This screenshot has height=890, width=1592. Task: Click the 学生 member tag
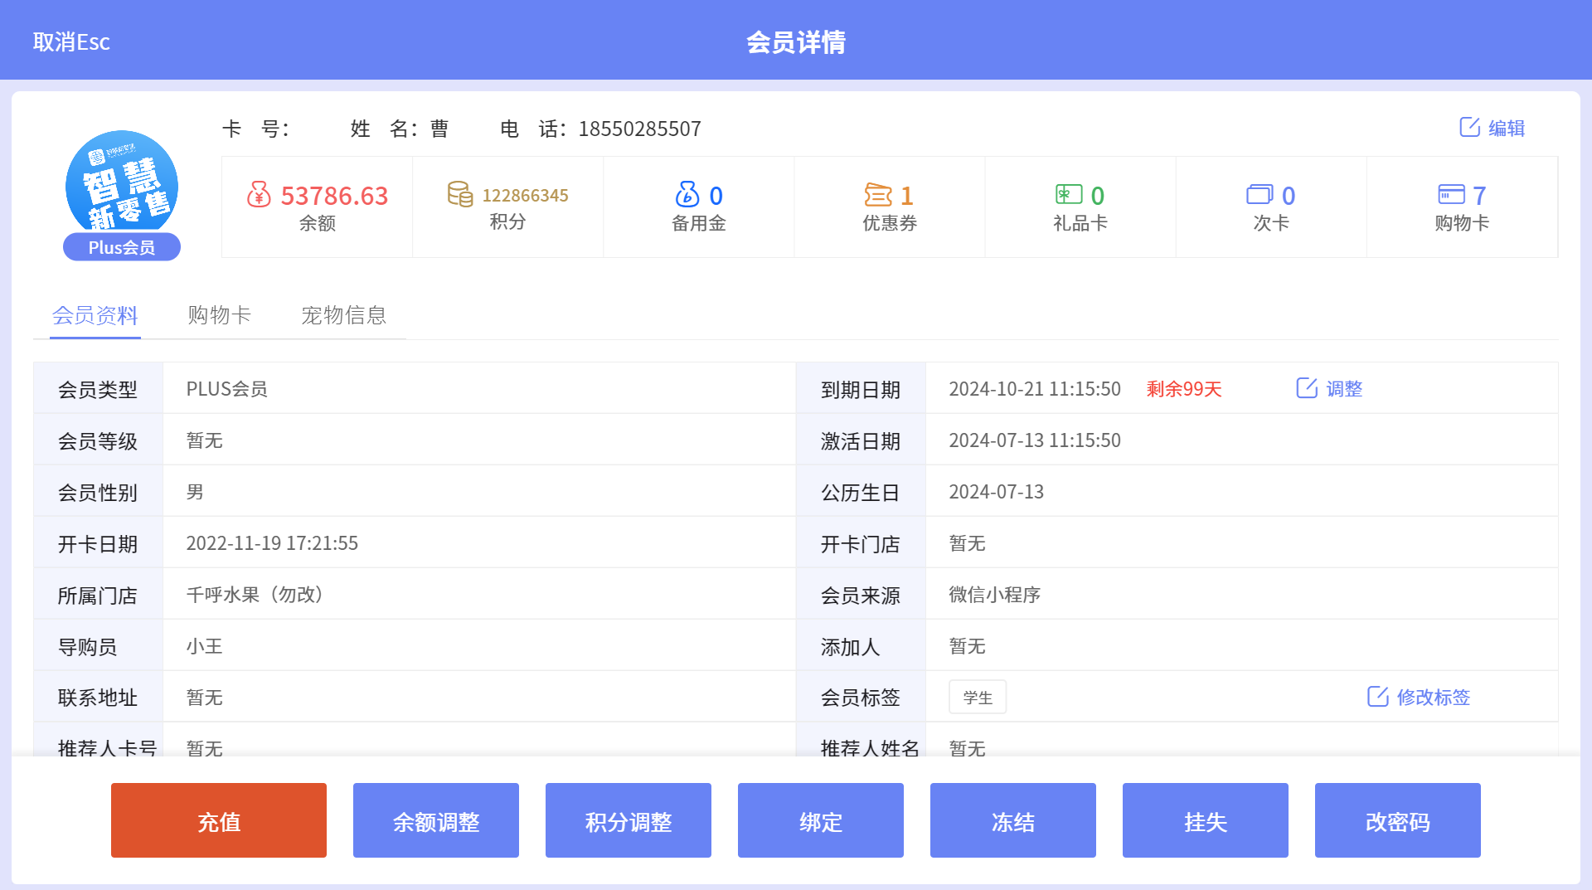[978, 697]
